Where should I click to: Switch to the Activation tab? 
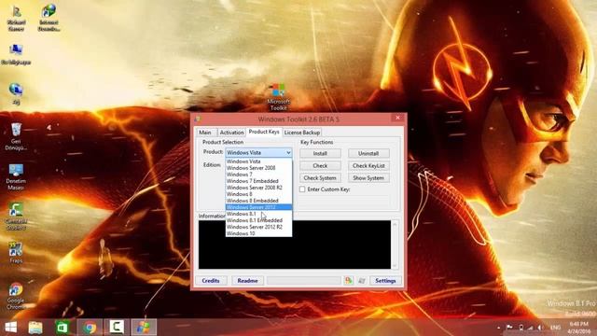(231, 133)
